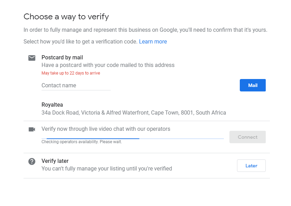Viewport: 291px width, 206px height.
Task: Click the question mark icon beside Verify later
Action: [32, 161]
